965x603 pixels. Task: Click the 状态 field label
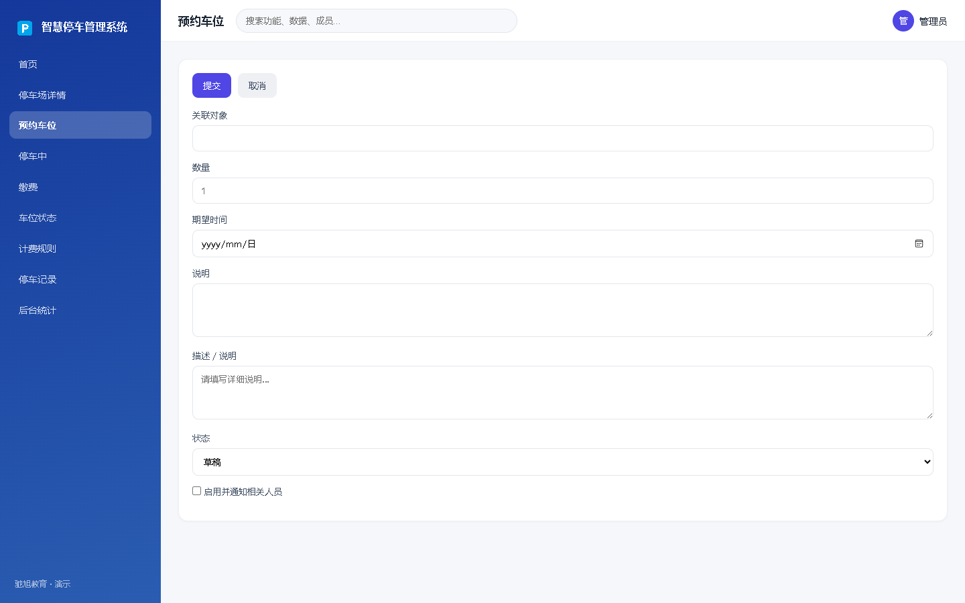pos(201,438)
